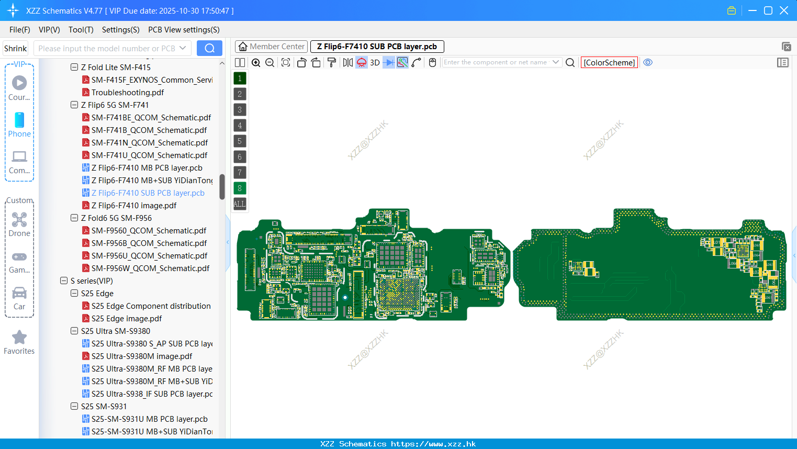Zoom in on the PCB view
Image resolution: width=797 pixels, height=449 pixels.
click(x=256, y=62)
